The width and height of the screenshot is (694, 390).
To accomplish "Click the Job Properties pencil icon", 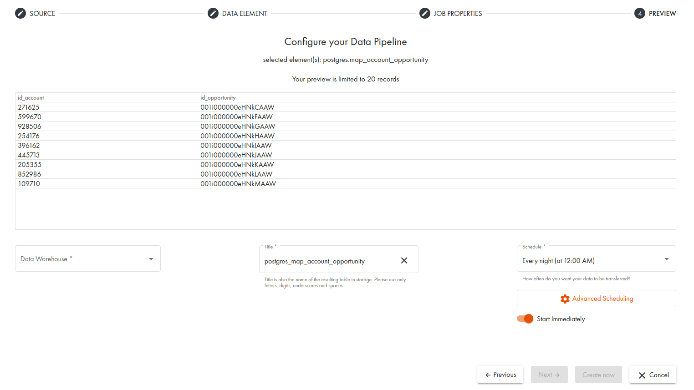I will click(x=424, y=13).
